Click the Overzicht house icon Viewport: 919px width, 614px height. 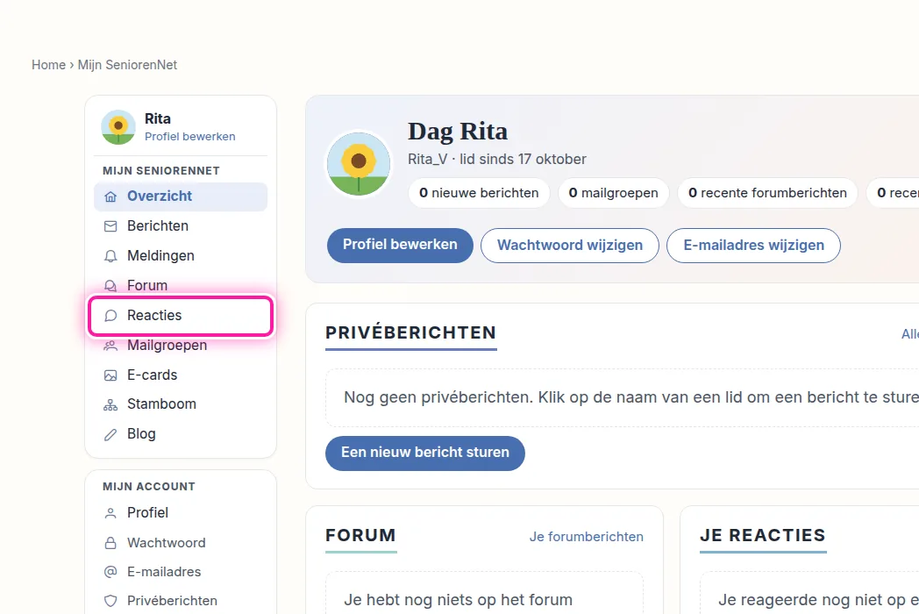[110, 196]
